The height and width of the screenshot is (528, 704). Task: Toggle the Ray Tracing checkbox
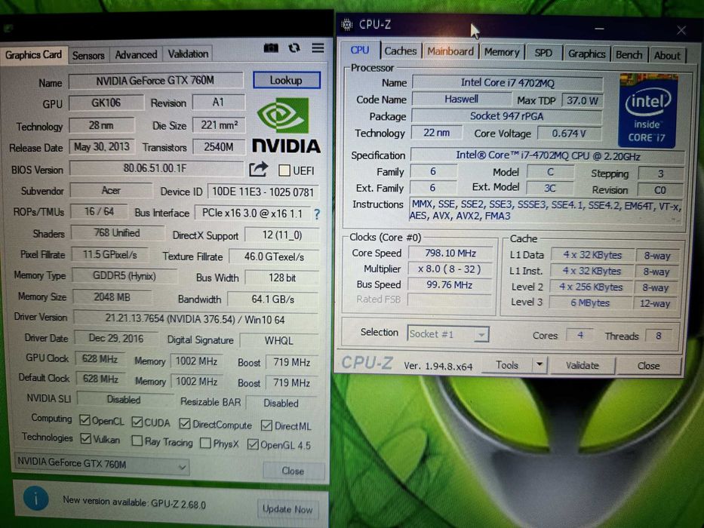click(x=137, y=441)
